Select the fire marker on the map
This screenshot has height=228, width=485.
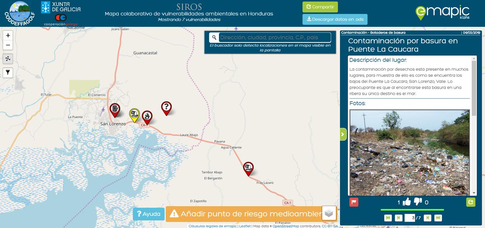[147, 117]
